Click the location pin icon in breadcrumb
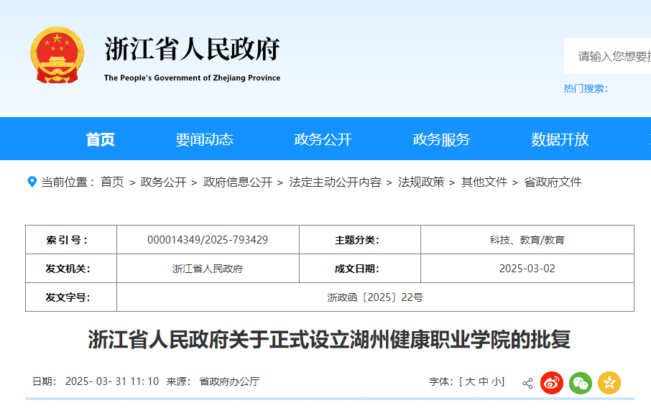 tap(32, 182)
